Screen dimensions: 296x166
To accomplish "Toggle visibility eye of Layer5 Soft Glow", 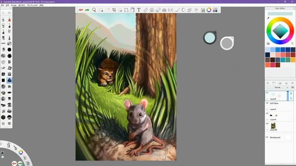I will pos(267,103).
